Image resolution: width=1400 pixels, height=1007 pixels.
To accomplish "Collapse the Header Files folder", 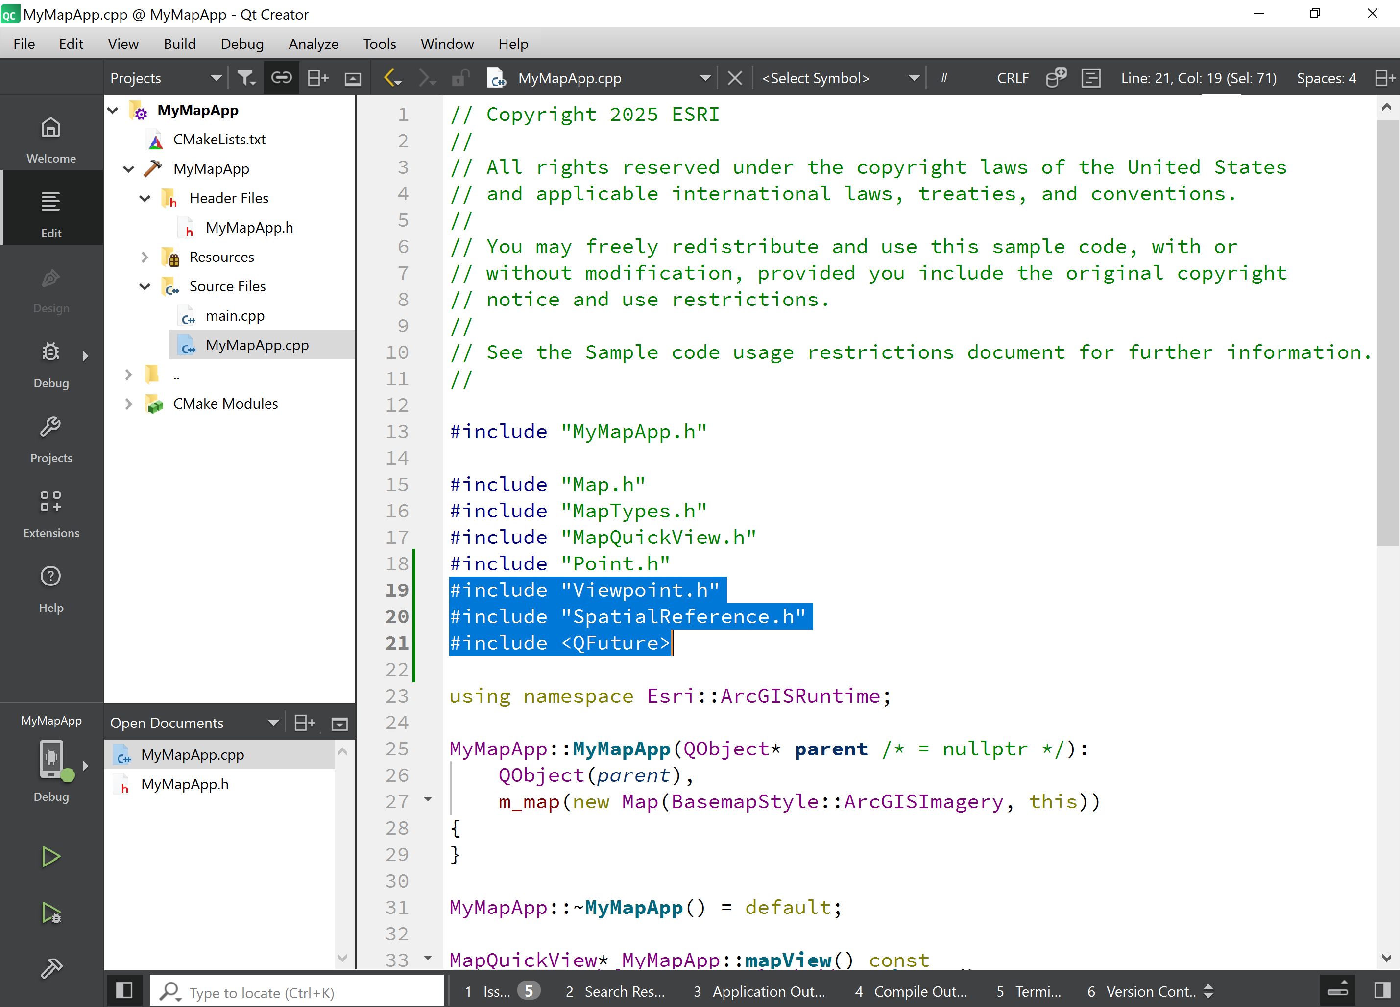I will 145,198.
